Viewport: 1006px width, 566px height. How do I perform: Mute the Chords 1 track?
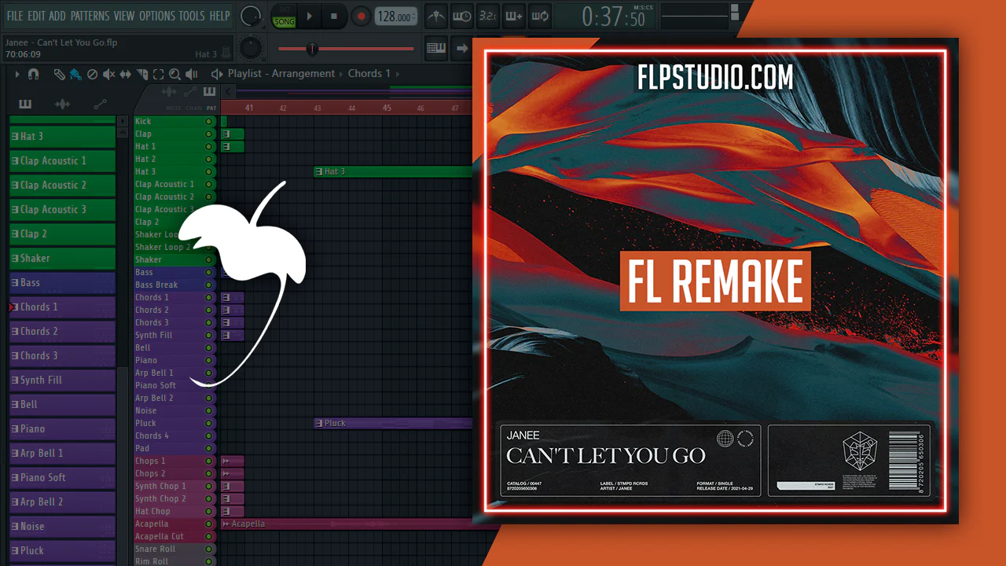pos(208,297)
